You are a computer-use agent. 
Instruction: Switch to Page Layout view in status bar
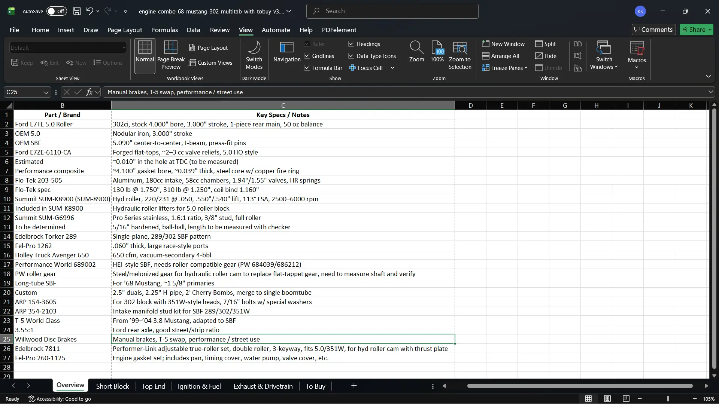coord(607,399)
